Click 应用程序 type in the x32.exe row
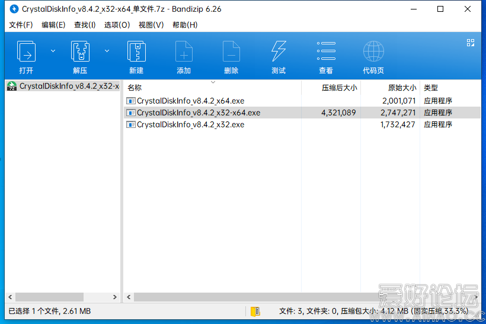Image resolution: width=486 pixels, height=324 pixels. [x=437, y=124]
